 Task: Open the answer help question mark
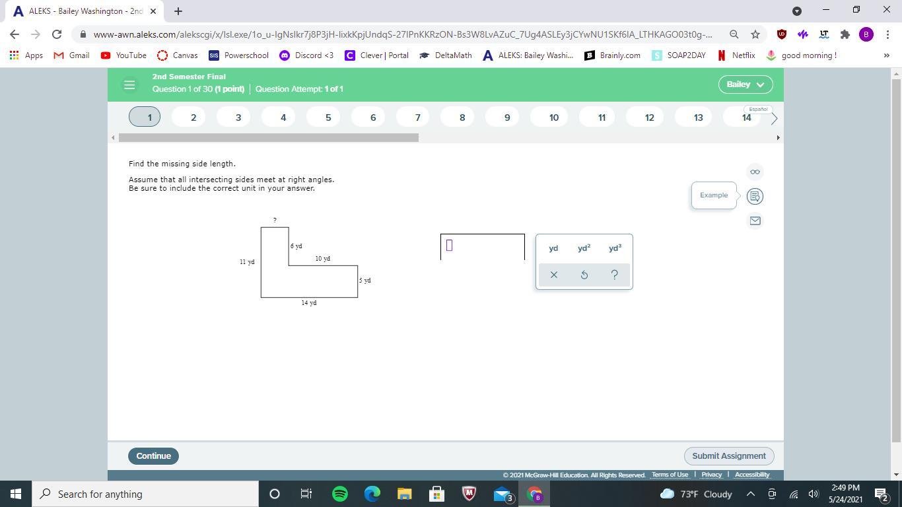(615, 275)
